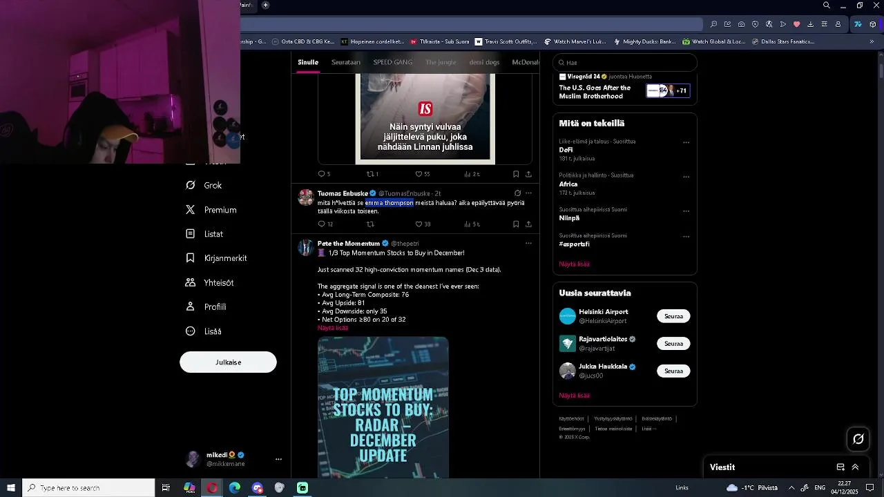The image size is (884, 497).
Task: Click the Windows search box
Action: (x=88, y=488)
